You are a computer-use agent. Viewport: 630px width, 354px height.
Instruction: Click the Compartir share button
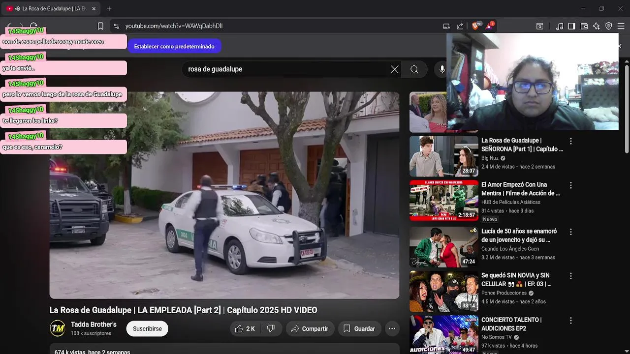click(x=310, y=328)
